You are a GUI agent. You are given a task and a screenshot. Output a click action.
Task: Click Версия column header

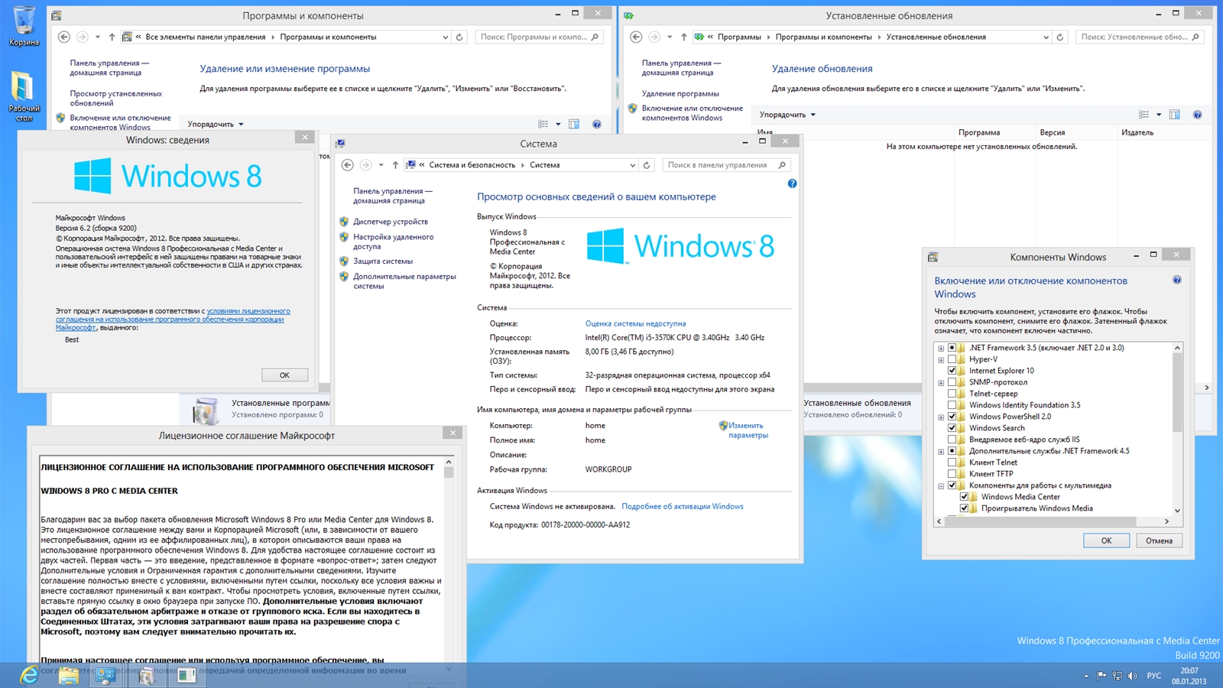coord(1052,132)
